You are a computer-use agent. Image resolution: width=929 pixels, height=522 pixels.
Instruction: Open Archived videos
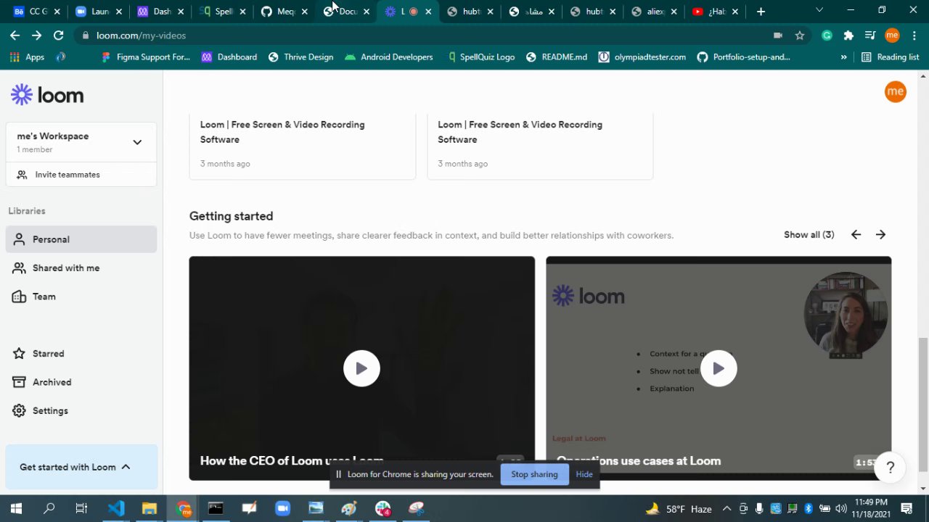(x=81, y=382)
